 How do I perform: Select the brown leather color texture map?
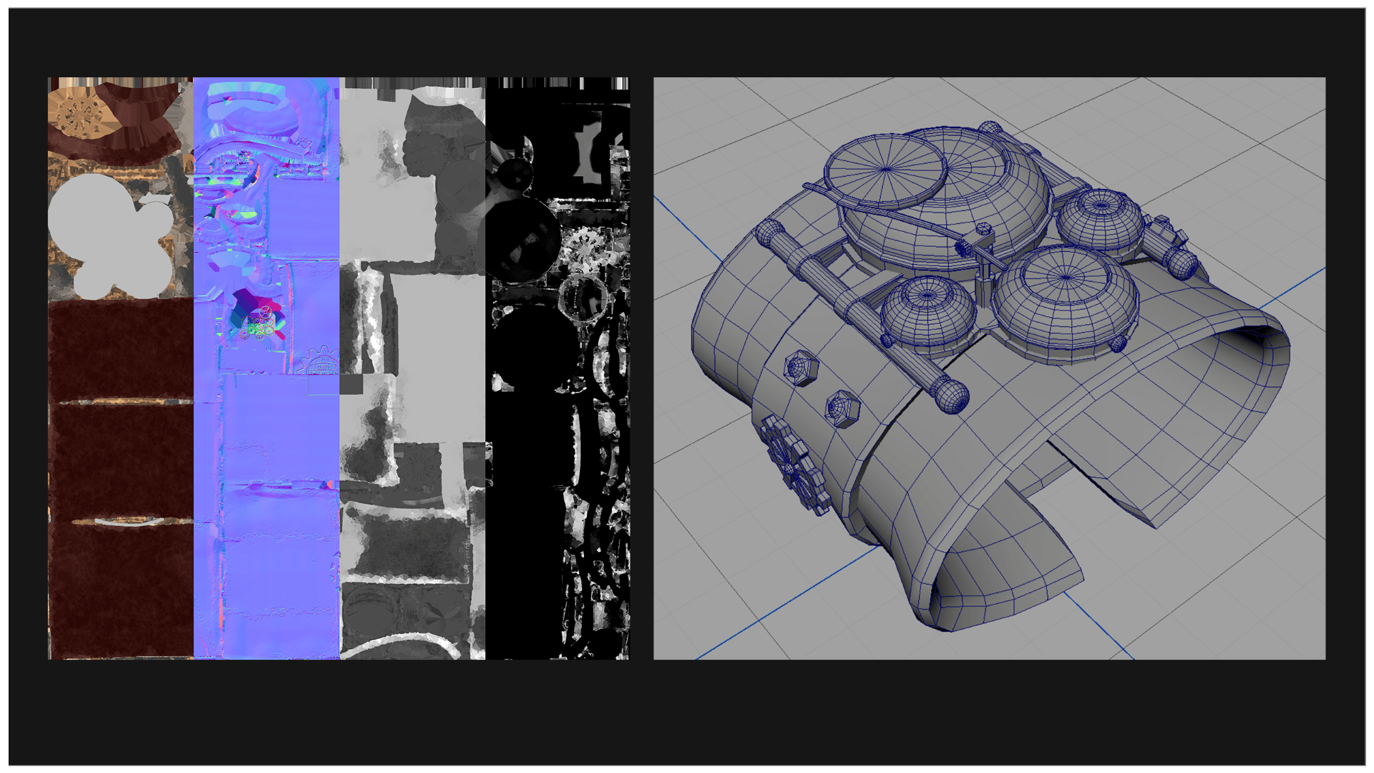[121, 369]
